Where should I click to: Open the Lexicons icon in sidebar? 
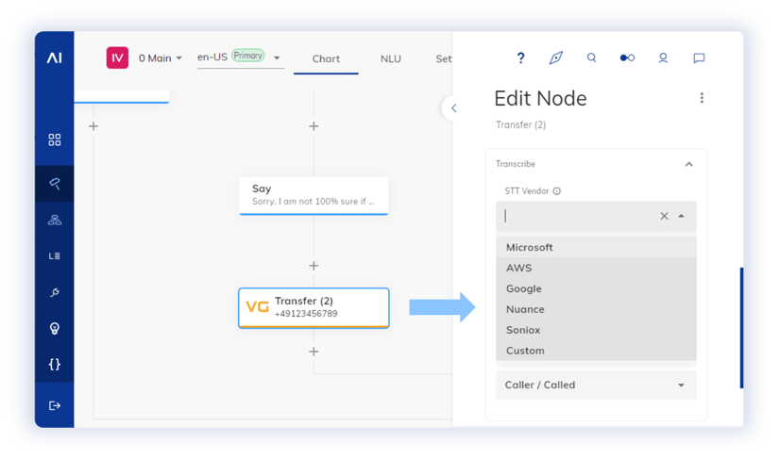click(54, 255)
